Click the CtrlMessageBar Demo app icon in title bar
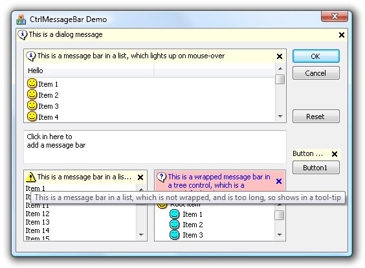Screen dimensions: 365x268 click(21, 19)
